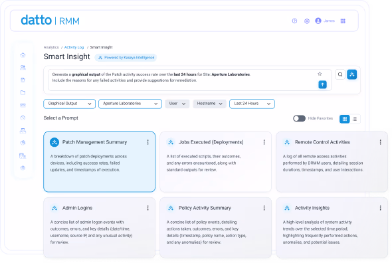Open the bottom gear icon in sidebar
Image resolution: width=392 pixels, height=263 pixels.
point(23,168)
